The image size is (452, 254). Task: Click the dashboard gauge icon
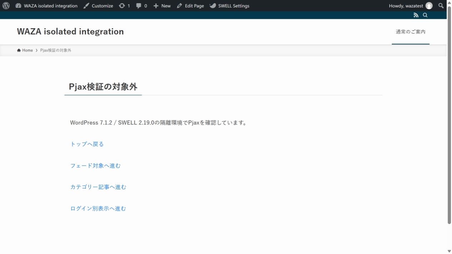18,6
